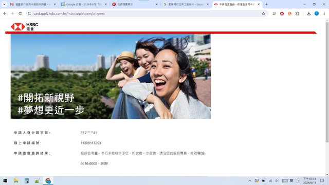Reload the page with the refresh icon
The width and height of the screenshot is (329, 185).
tap(20, 13)
